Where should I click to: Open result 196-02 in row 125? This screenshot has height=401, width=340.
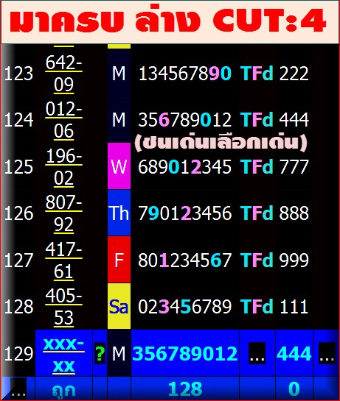click(63, 167)
